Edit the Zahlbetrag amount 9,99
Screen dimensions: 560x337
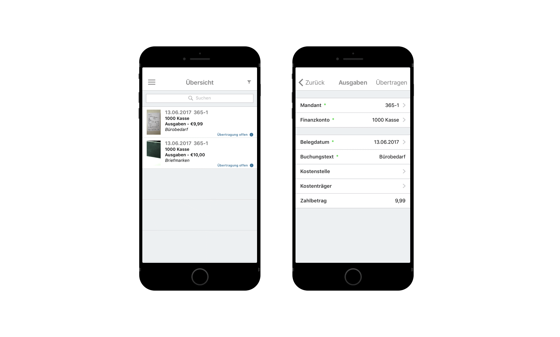click(400, 201)
